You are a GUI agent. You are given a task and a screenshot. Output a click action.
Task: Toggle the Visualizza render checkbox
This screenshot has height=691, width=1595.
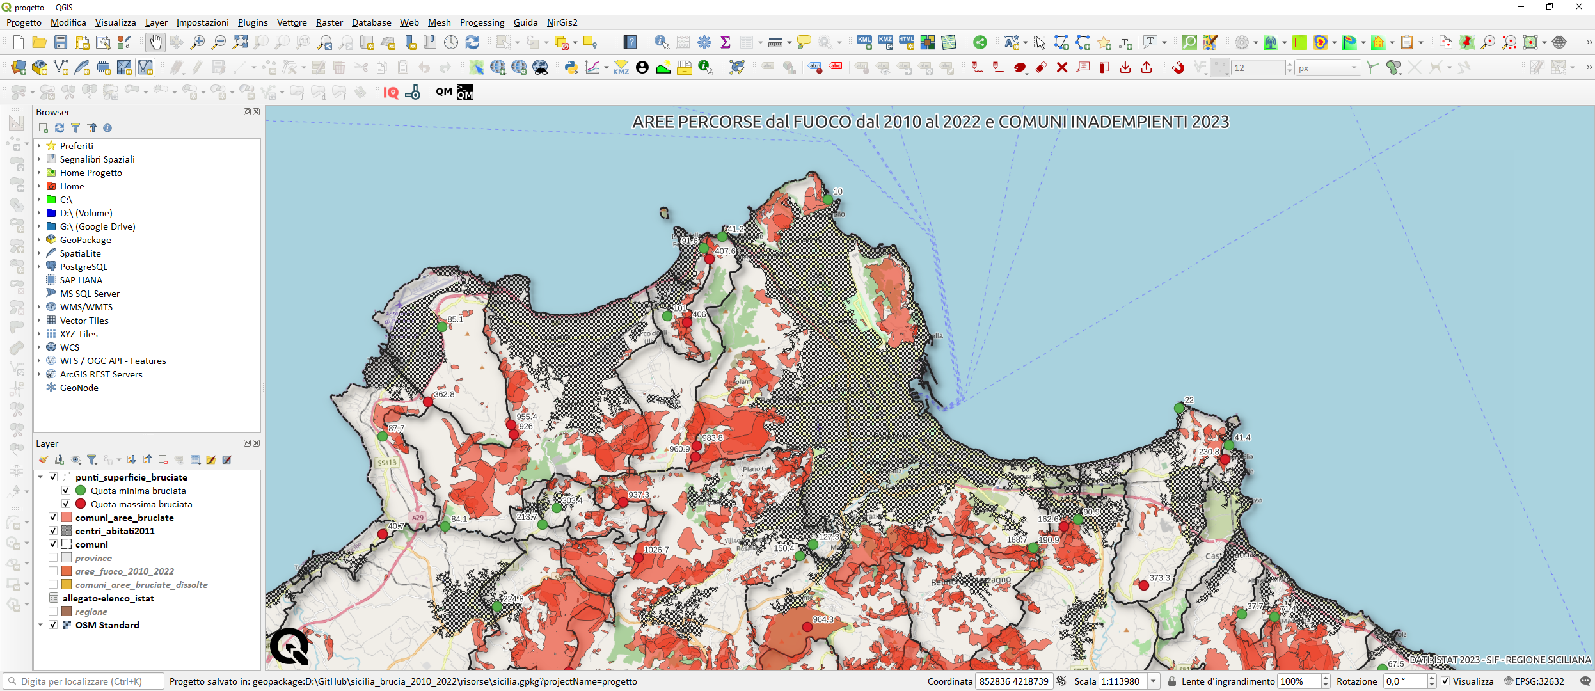(x=1445, y=681)
